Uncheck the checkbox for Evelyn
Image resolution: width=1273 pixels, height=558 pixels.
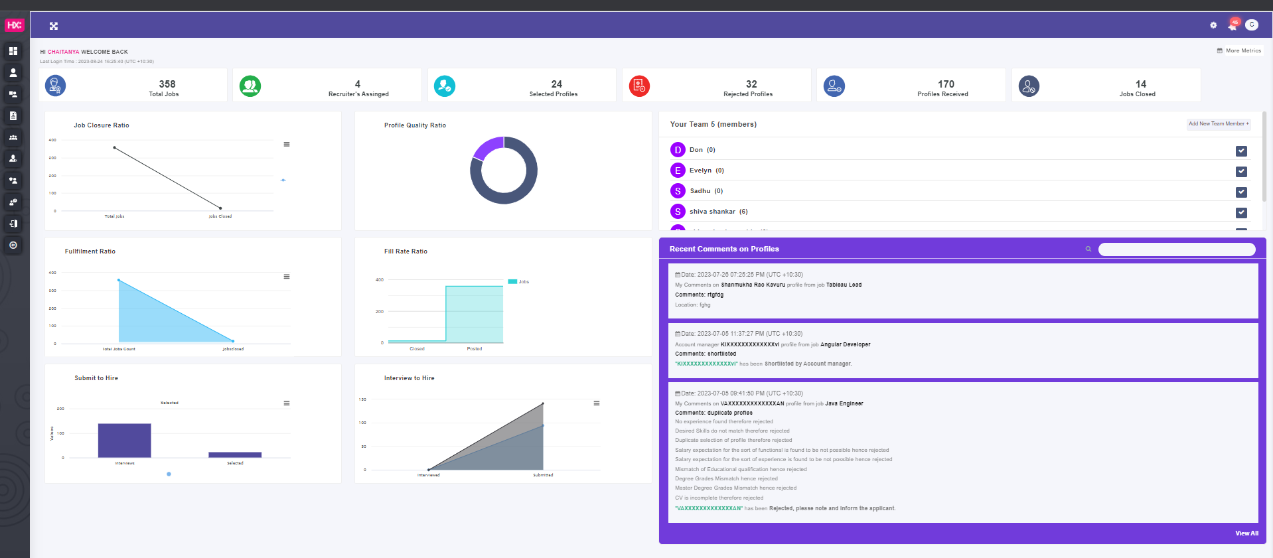(1241, 171)
